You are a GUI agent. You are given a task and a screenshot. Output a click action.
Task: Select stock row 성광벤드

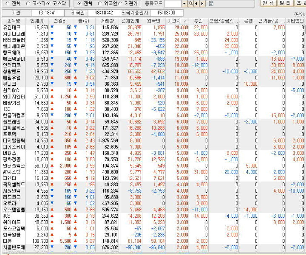(x=153, y=72)
